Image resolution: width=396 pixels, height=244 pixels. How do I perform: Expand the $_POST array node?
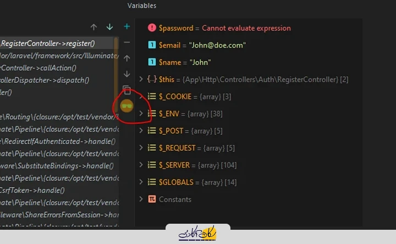[x=141, y=130]
